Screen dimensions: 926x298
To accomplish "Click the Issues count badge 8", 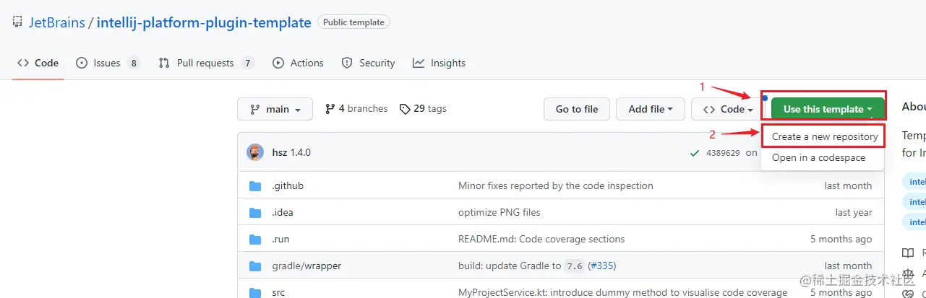I will (133, 63).
